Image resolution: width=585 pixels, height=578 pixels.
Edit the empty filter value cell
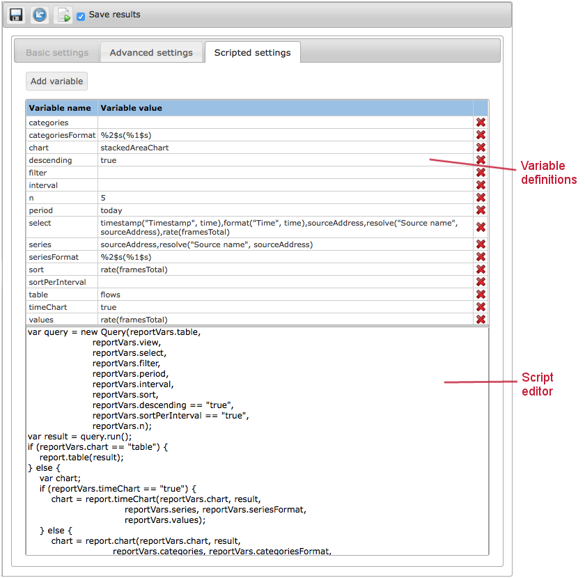point(286,173)
